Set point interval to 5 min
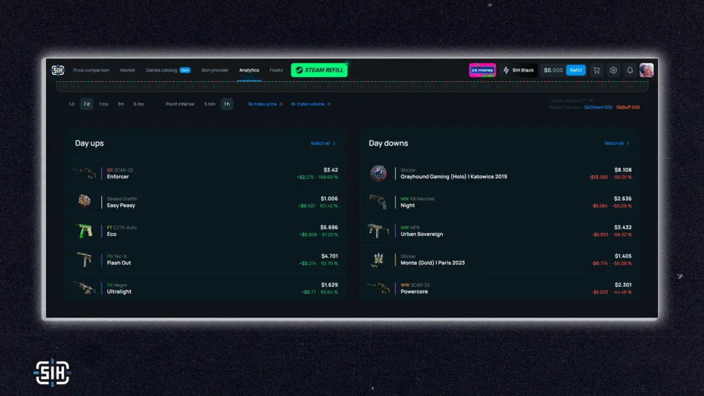The height and width of the screenshot is (396, 704). coord(210,104)
